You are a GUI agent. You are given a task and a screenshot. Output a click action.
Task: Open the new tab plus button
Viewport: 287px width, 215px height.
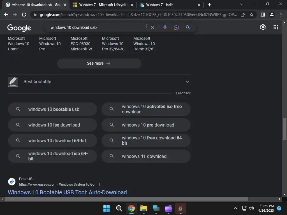pos(210,5)
